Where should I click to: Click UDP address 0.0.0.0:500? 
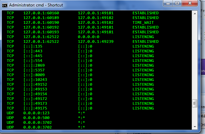coord(36,118)
